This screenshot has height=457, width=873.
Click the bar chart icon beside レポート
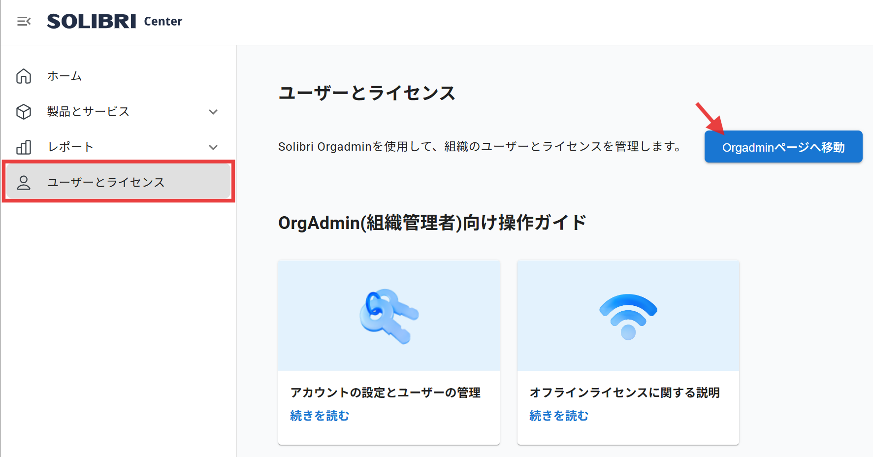point(24,147)
